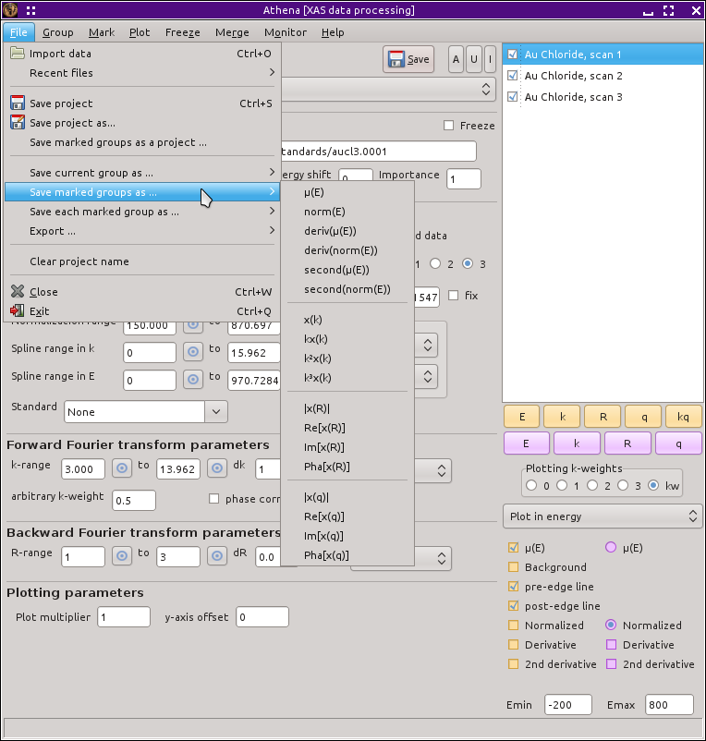Click pluck button after R-range 1 field
Viewport: 706px width, 741px height.
tap(122, 556)
